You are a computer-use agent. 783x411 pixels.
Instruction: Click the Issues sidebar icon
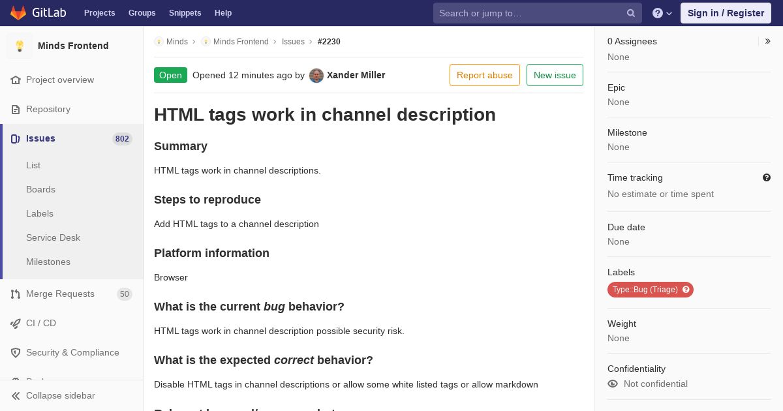pyautogui.click(x=16, y=139)
